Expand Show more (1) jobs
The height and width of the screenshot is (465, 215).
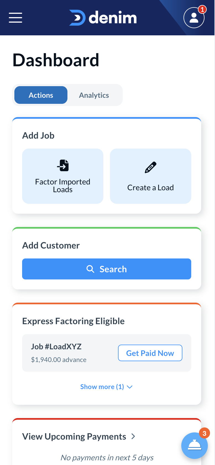point(102,387)
